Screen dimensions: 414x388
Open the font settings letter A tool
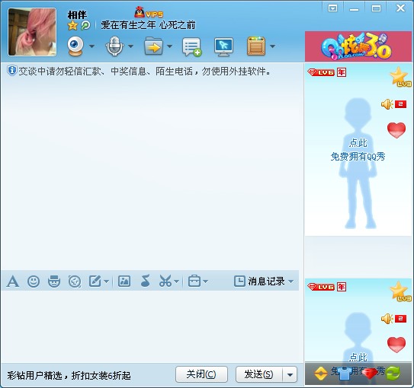pos(13,281)
